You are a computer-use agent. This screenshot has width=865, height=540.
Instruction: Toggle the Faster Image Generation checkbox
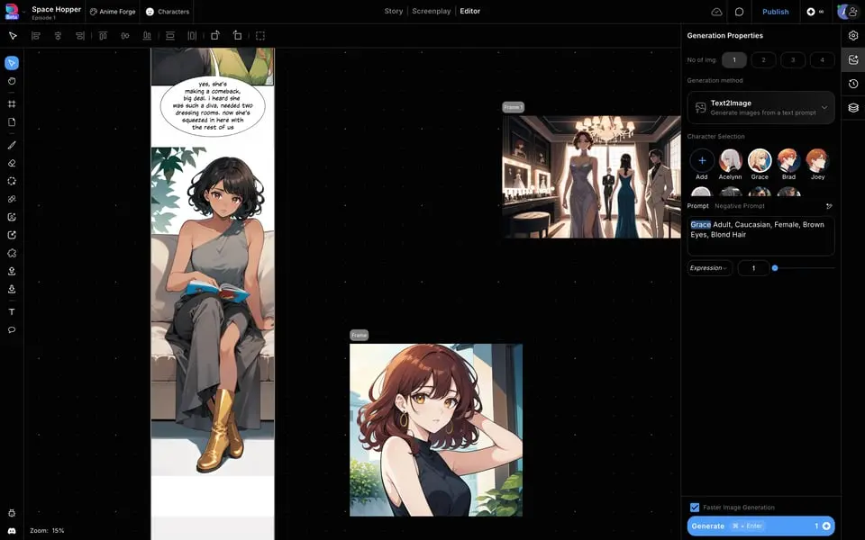coord(695,508)
